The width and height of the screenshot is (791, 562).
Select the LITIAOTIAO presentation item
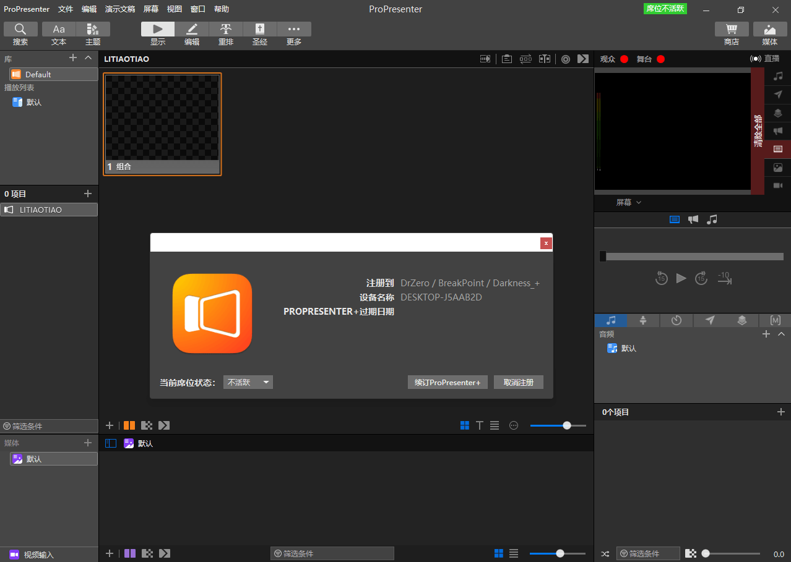(x=49, y=210)
